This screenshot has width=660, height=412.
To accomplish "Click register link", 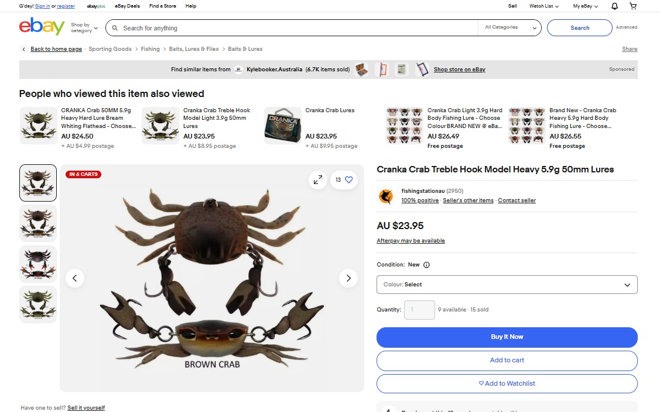I will coord(66,6).
